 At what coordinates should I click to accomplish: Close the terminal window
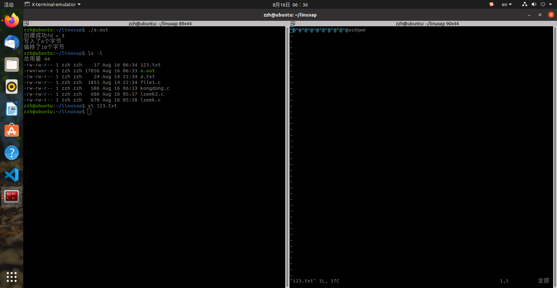tap(551, 15)
